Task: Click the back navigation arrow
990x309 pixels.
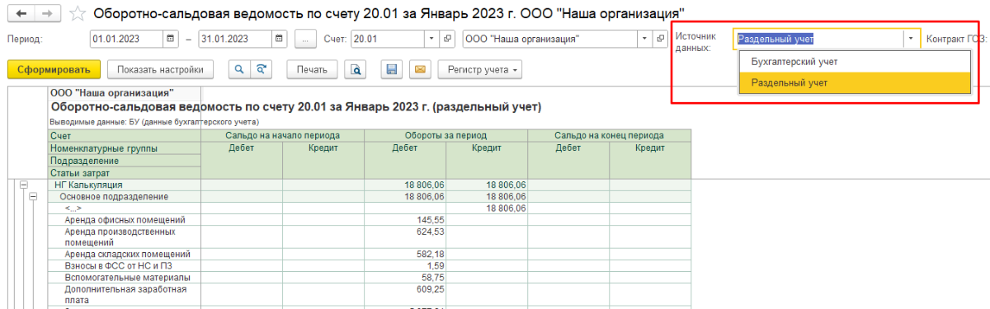Action: (x=20, y=13)
